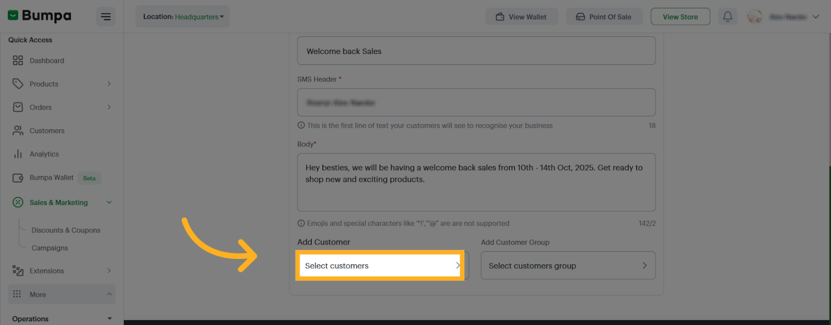Open Discounts & Coupons

66,230
